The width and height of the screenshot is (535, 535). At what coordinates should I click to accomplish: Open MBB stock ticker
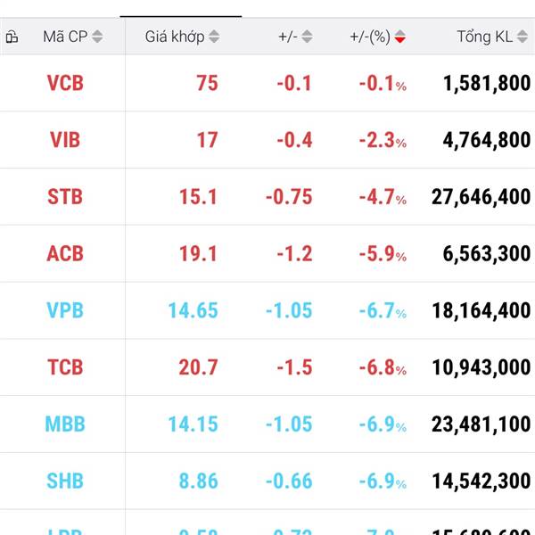click(x=65, y=424)
